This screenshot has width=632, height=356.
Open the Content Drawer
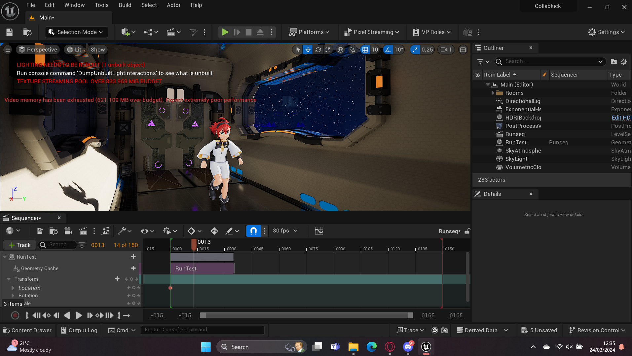tap(27, 330)
